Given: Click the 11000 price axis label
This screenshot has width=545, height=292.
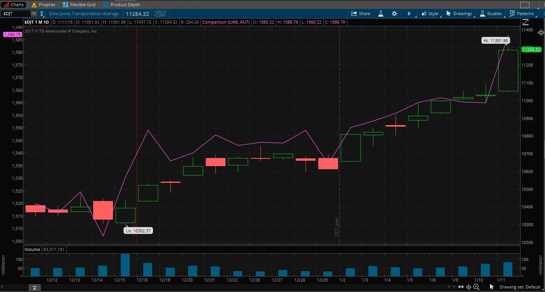Looking at the screenshot, I should (527, 101).
